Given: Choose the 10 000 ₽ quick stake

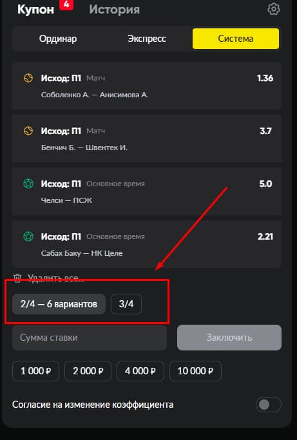Looking at the screenshot, I should tap(195, 371).
